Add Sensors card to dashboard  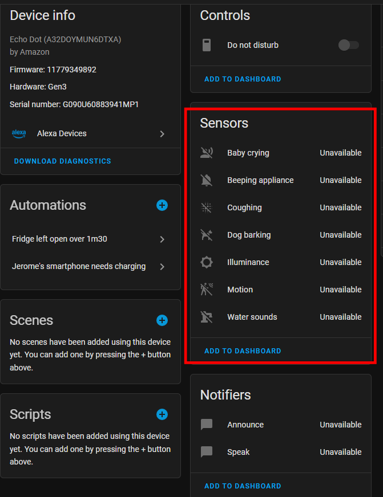(243, 351)
